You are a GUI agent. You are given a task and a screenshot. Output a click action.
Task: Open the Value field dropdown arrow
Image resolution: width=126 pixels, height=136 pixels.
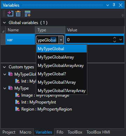tap(121, 40)
